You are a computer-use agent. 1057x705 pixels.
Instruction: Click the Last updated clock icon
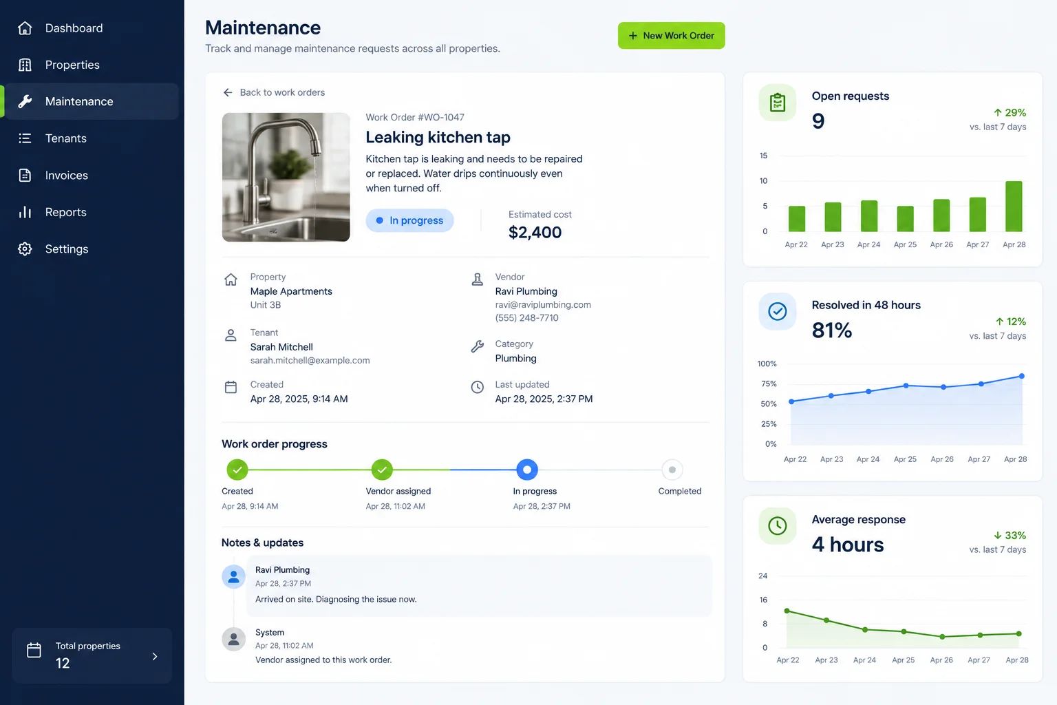478,387
